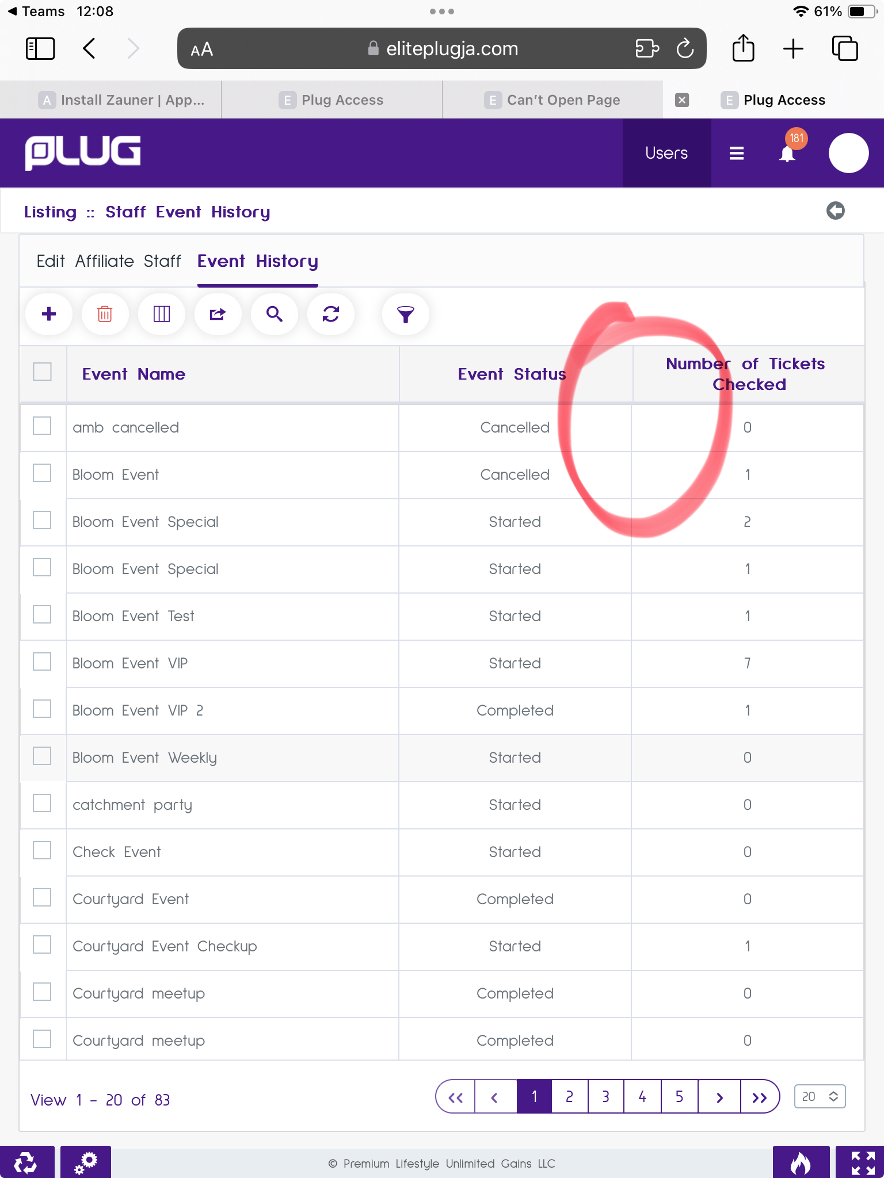The image size is (884, 1178).
Task: Refresh the table with reload icon
Action: point(330,314)
